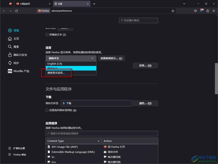Open the Firefox hamburger menu

(x=214, y=11)
